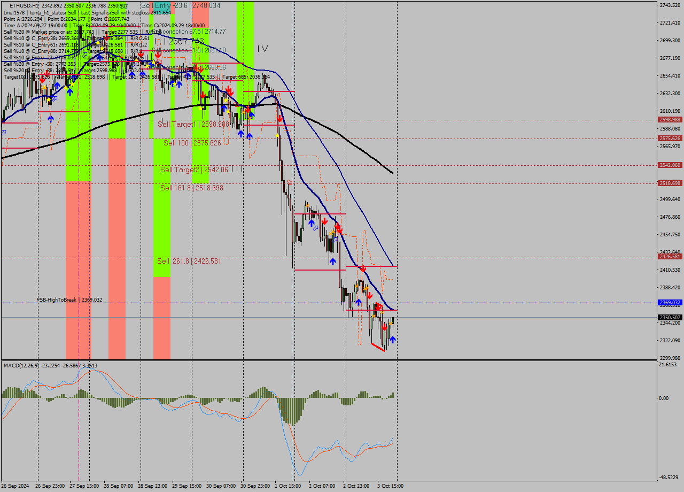Screen dimensions: 684x492
Task: Click the Sell Target2 | 2542.06 label
Action: (x=194, y=170)
